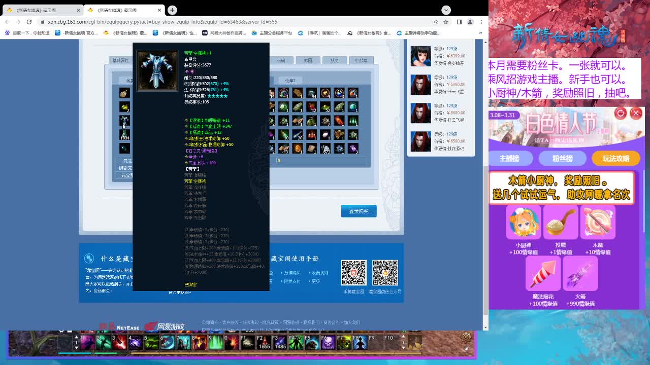This screenshot has height=365, width=650.
Task: Open the 主播弹幕助手功能 bookmark
Action: [419, 33]
